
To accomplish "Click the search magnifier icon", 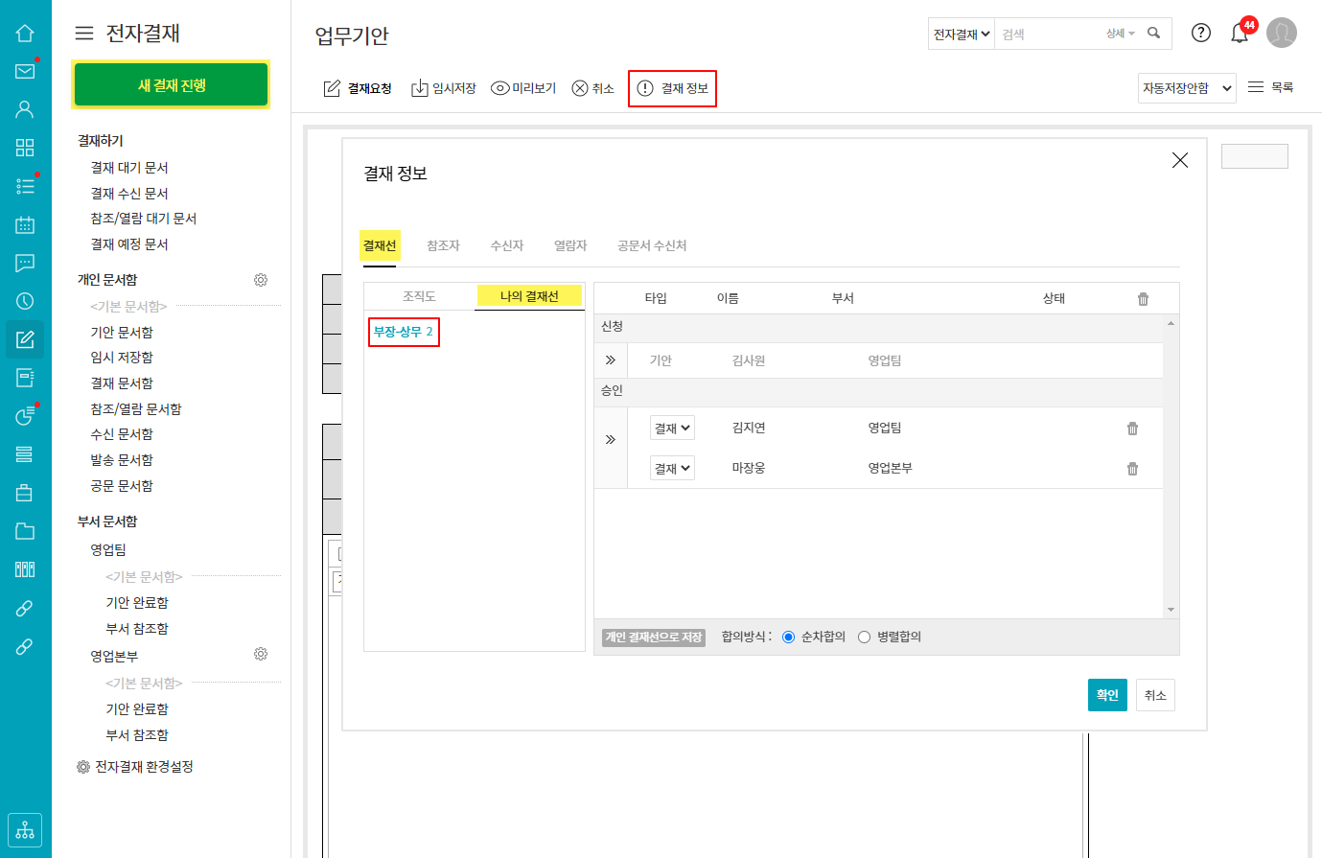I will click(1153, 34).
